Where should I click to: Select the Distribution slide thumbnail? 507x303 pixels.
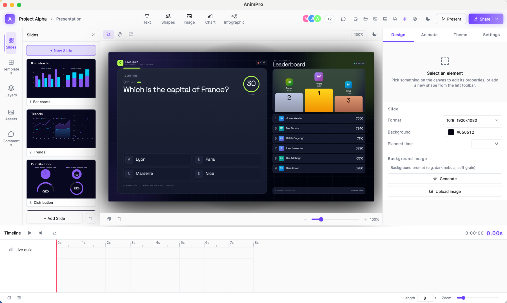point(61,183)
